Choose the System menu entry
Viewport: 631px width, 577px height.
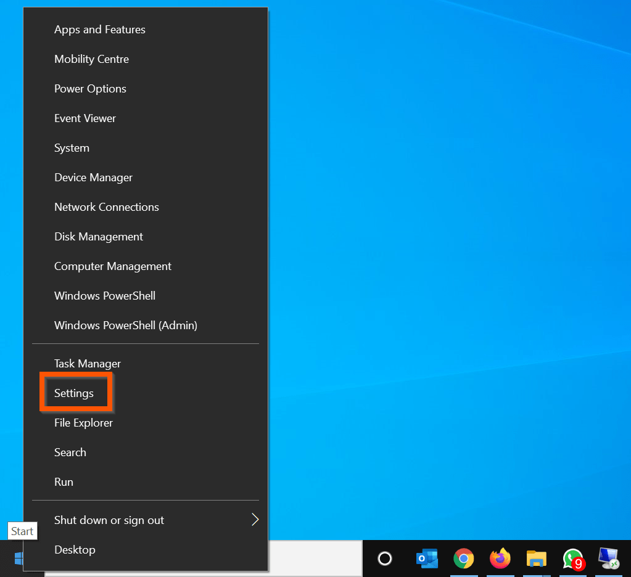coord(146,148)
